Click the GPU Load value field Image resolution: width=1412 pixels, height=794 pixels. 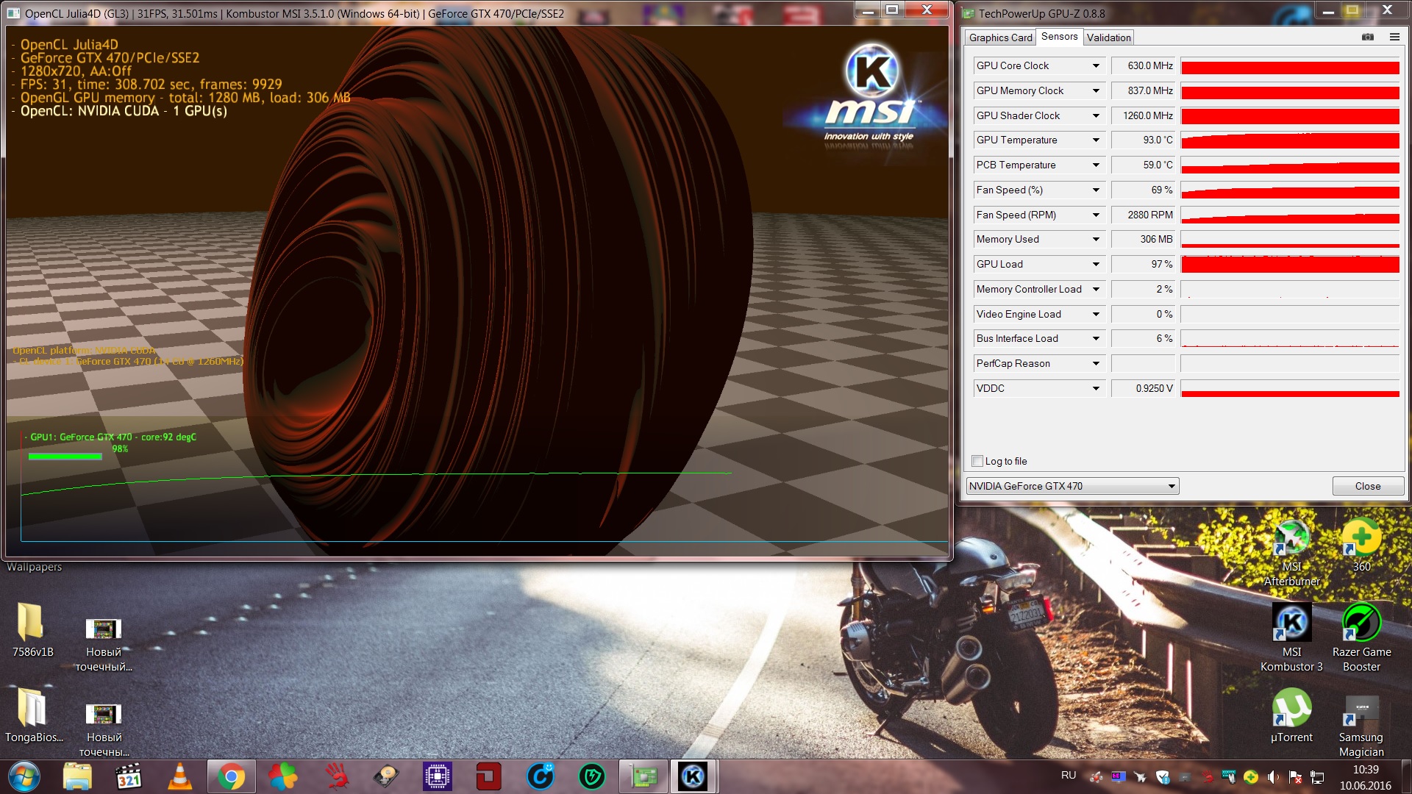1143,264
